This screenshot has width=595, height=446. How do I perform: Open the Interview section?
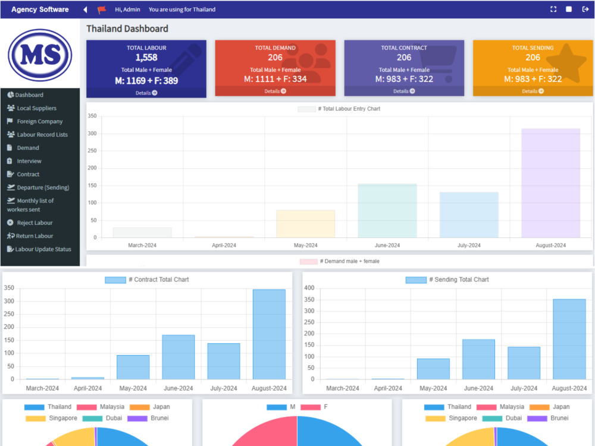pyautogui.click(x=29, y=161)
